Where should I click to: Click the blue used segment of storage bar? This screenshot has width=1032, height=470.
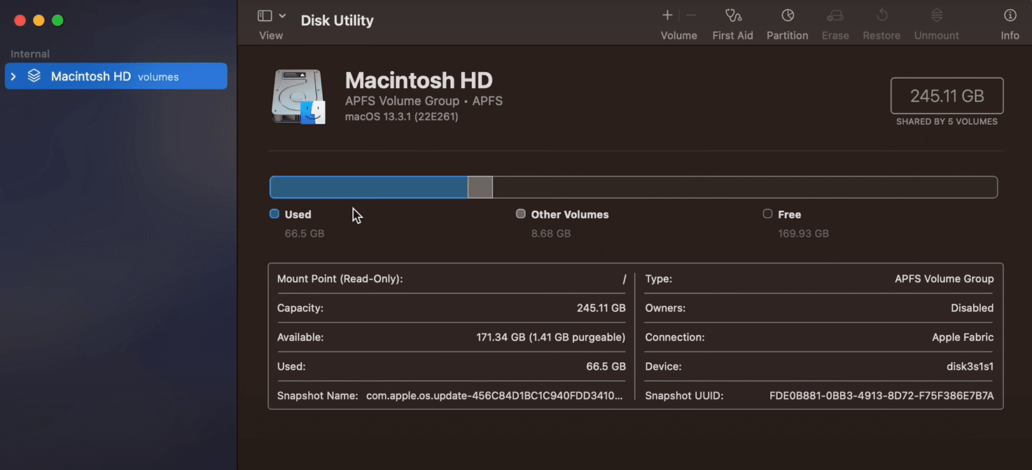368,187
